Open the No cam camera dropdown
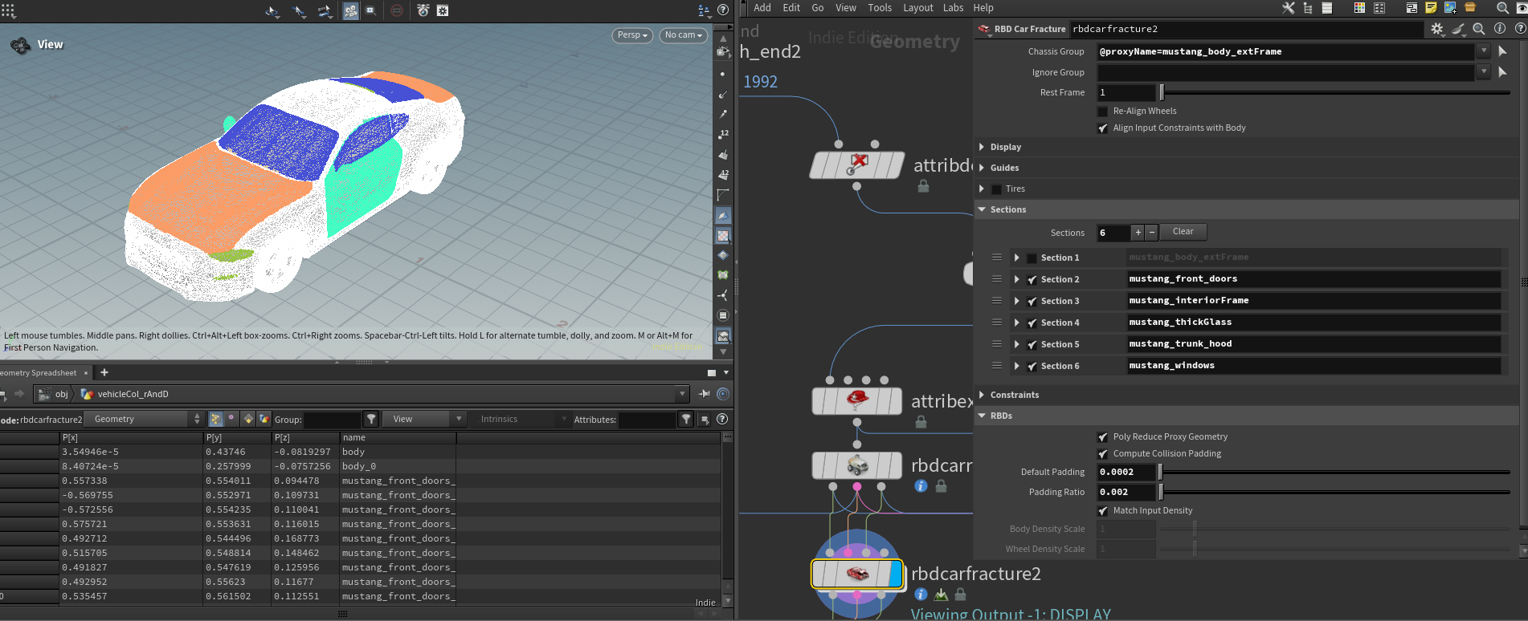Image resolution: width=1528 pixels, height=621 pixels. 684,35
